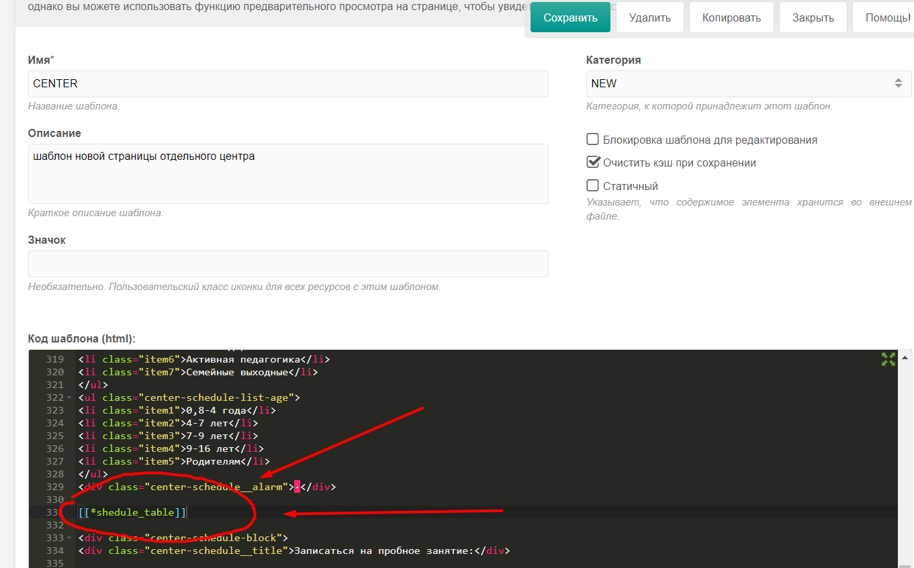Click the Закрыть button
Screen dimensions: 914x568
coord(813,17)
